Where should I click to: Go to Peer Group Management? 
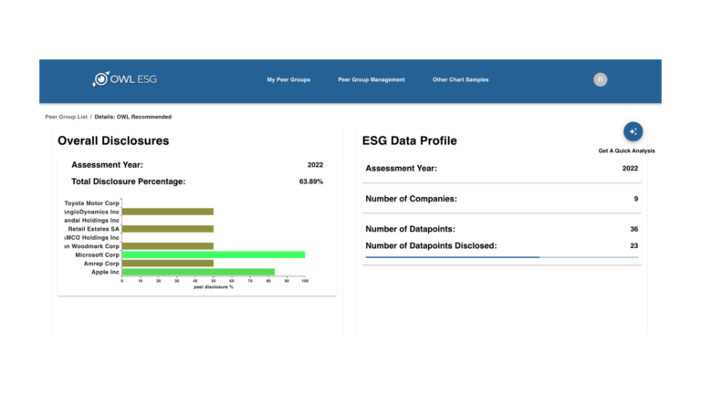pos(371,80)
